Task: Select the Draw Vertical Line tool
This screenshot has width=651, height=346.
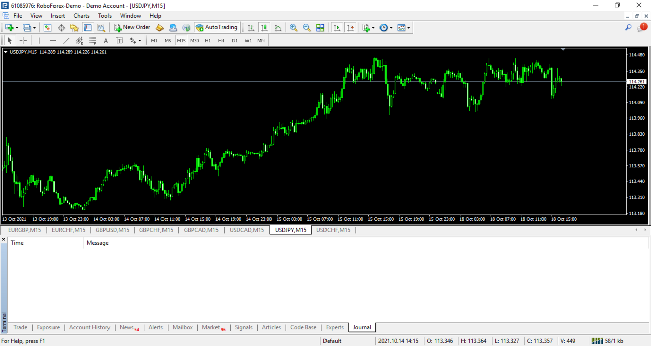Action: (39, 40)
